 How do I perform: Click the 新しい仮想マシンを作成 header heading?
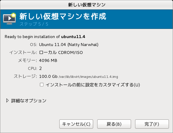[x=63, y=17]
